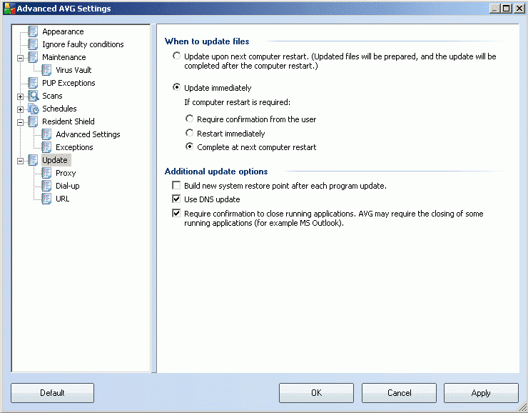The width and height of the screenshot is (528, 413).
Task: Click the PUP Exceptions icon
Action: pyautogui.click(x=33, y=83)
